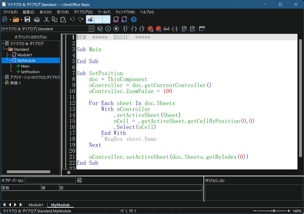304x214 pixels.
Task: Expand the Module1 tree node
Action: pyautogui.click(x=11, y=55)
